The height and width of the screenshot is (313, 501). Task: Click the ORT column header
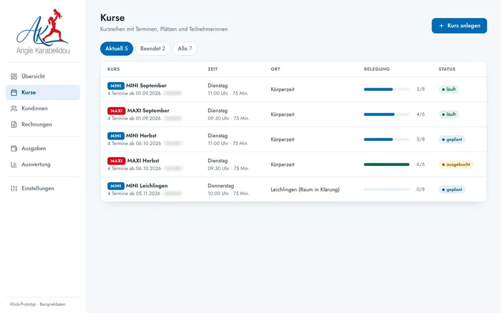click(276, 69)
